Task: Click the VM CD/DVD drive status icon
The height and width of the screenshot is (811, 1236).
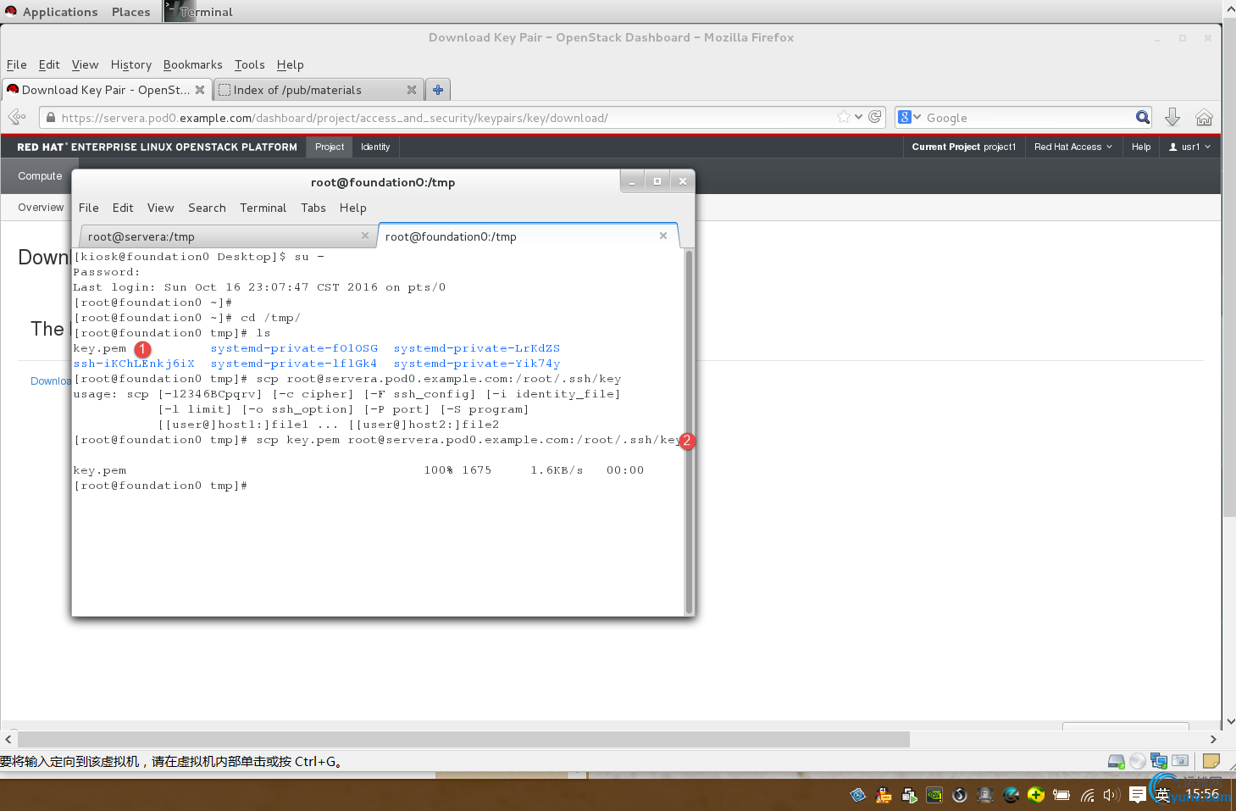Action: coord(1138,761)
